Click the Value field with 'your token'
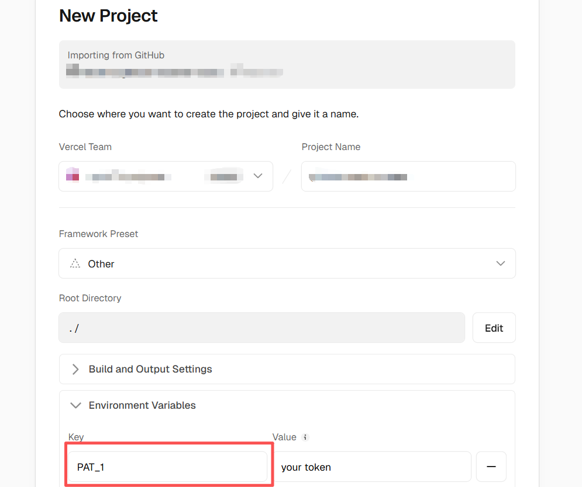582x487 pixels. 372,467
